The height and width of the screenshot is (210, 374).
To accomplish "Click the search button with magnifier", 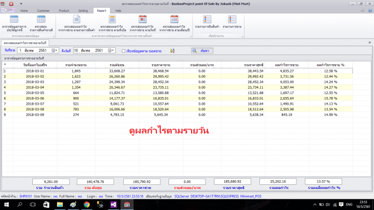I will (x=202, y=51).
